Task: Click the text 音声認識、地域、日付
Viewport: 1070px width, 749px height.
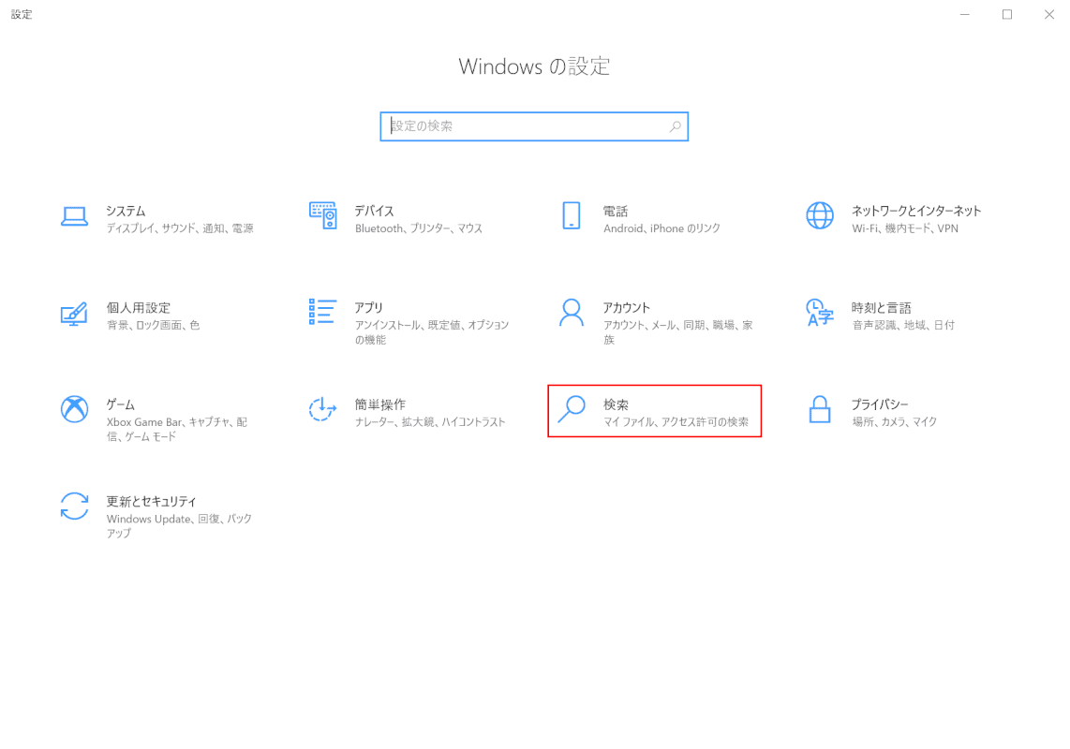Action: pos(903,326)
